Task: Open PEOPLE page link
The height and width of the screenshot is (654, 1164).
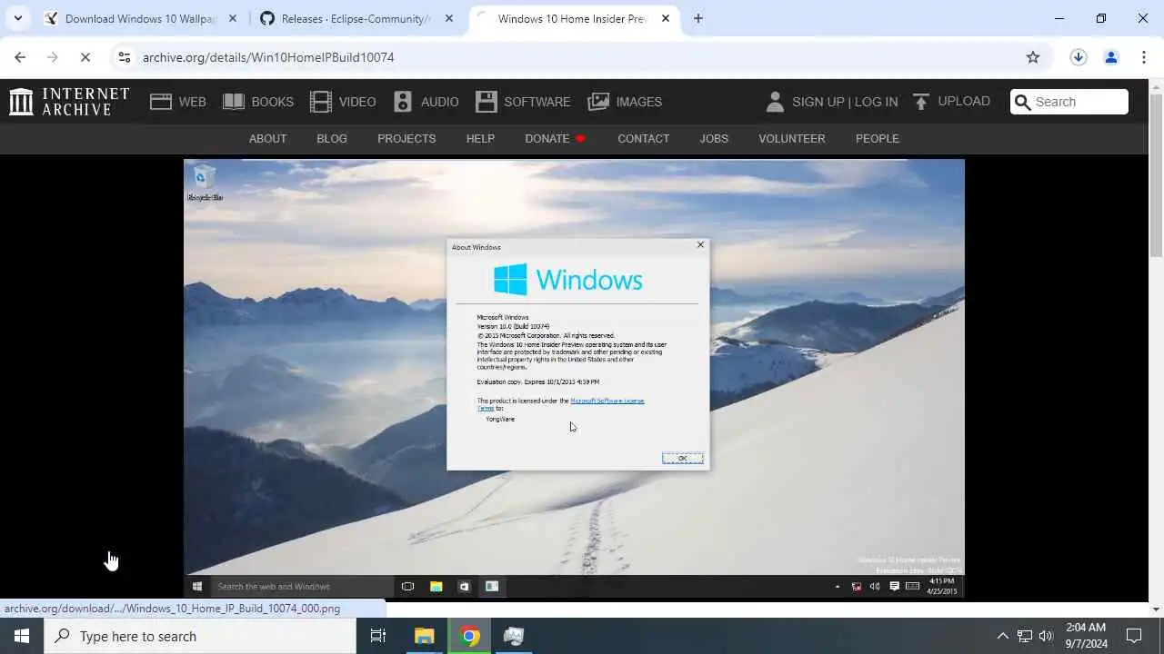Action: [x=878, y=138]
